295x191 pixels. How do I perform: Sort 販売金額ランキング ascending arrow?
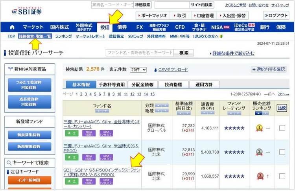click(x=258, y=113)
